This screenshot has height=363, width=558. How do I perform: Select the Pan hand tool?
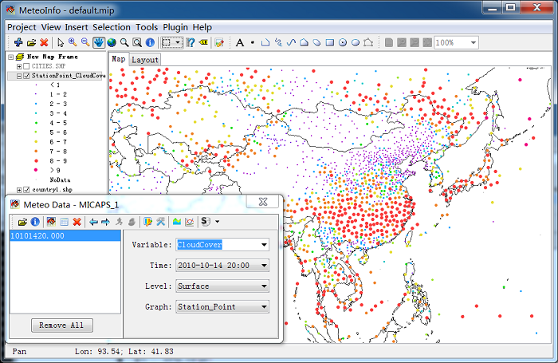point(99,42)
